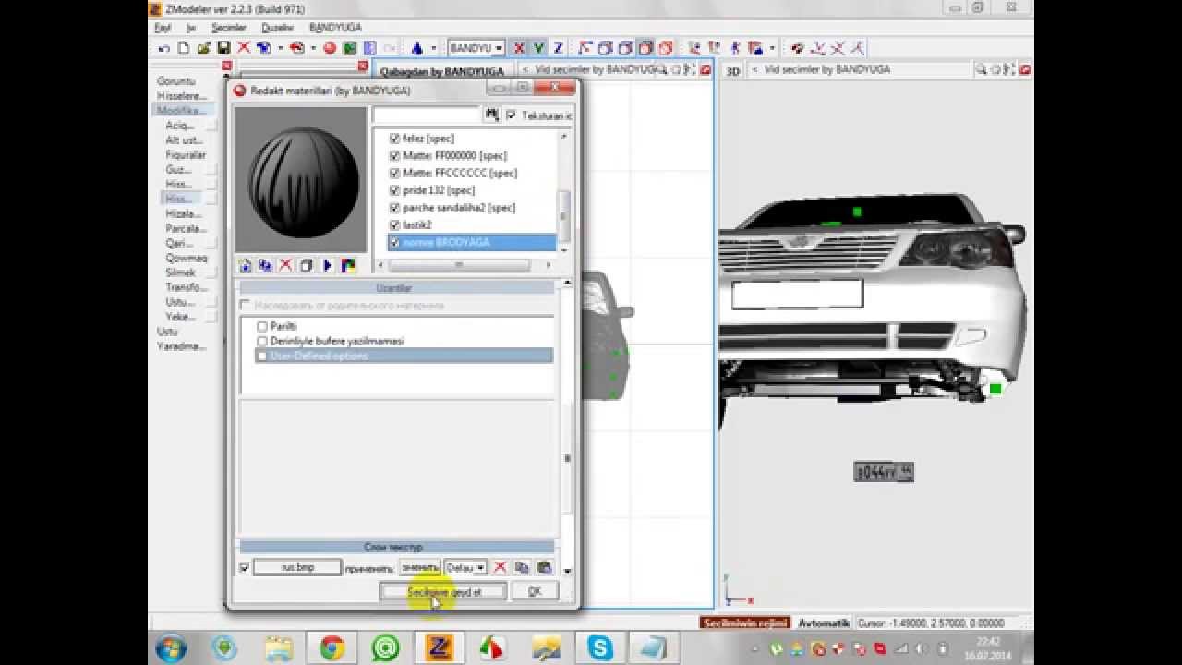The height and width of the screenshot is (665, 1182).
Task: Click the red X delete material icon
Action: pyautogui.click(x=286, y=265)
